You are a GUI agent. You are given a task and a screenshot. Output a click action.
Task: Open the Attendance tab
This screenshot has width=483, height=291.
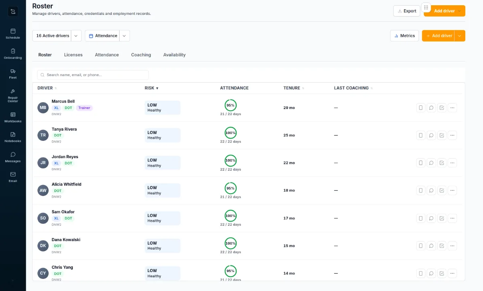[107, 55]
